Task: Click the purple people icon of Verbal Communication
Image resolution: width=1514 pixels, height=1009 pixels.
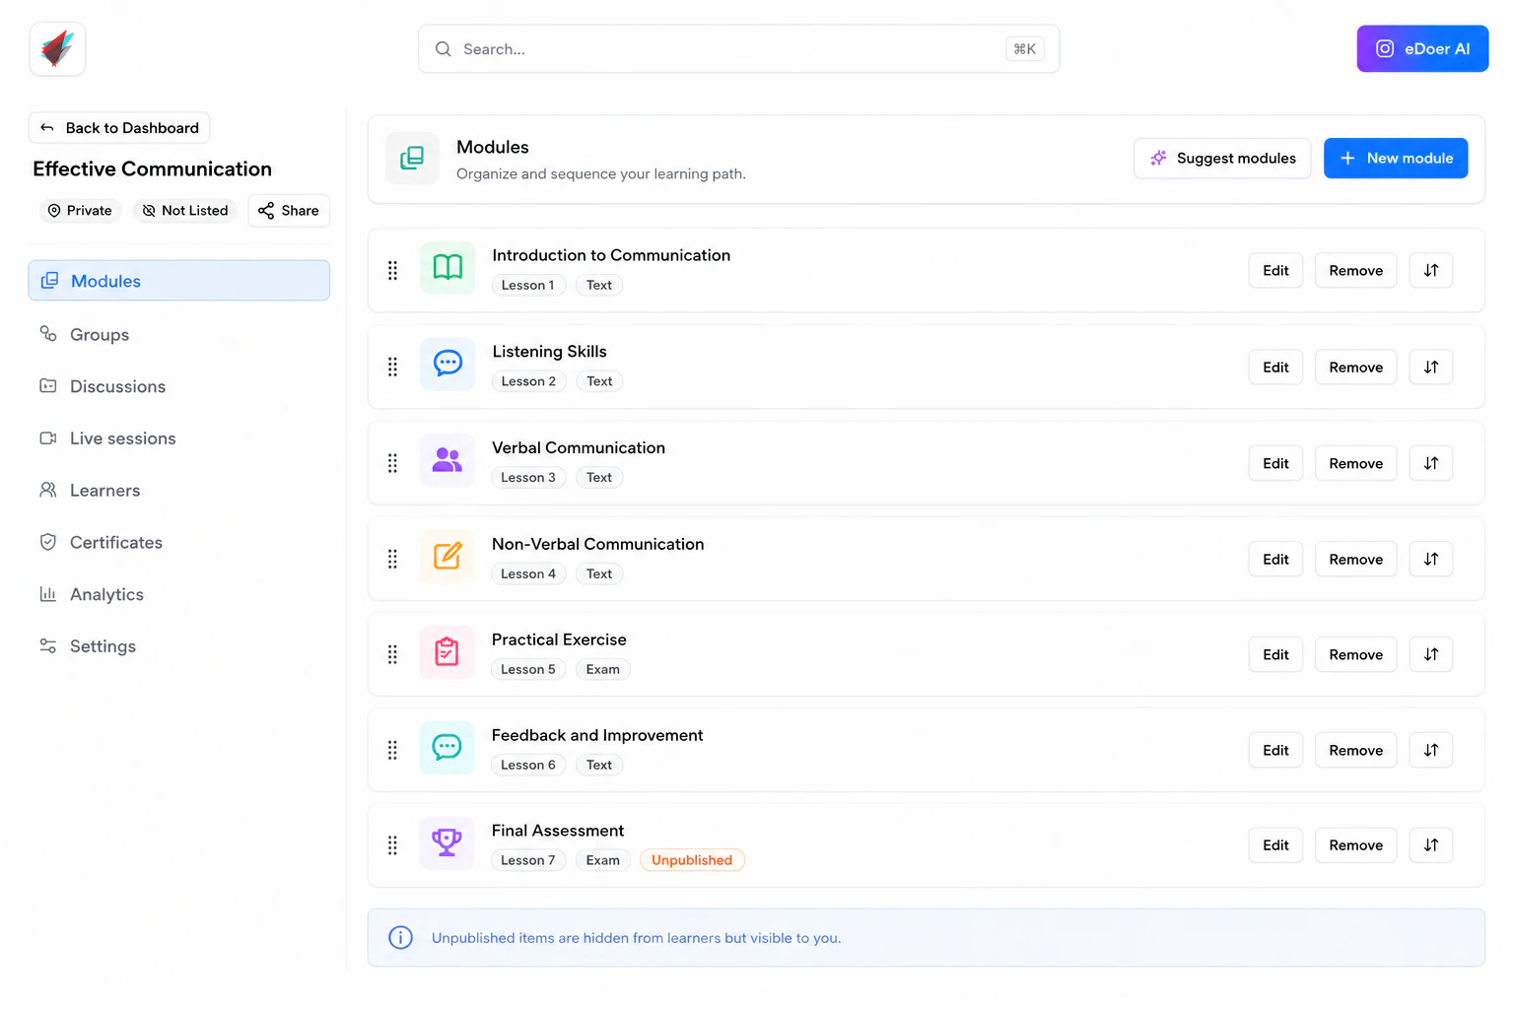Action: click(x=447, y=460)
